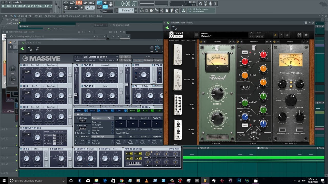Click the microphone one-click recording icon
The height and width of the screenshot is (184, 328).
point(211,4)
